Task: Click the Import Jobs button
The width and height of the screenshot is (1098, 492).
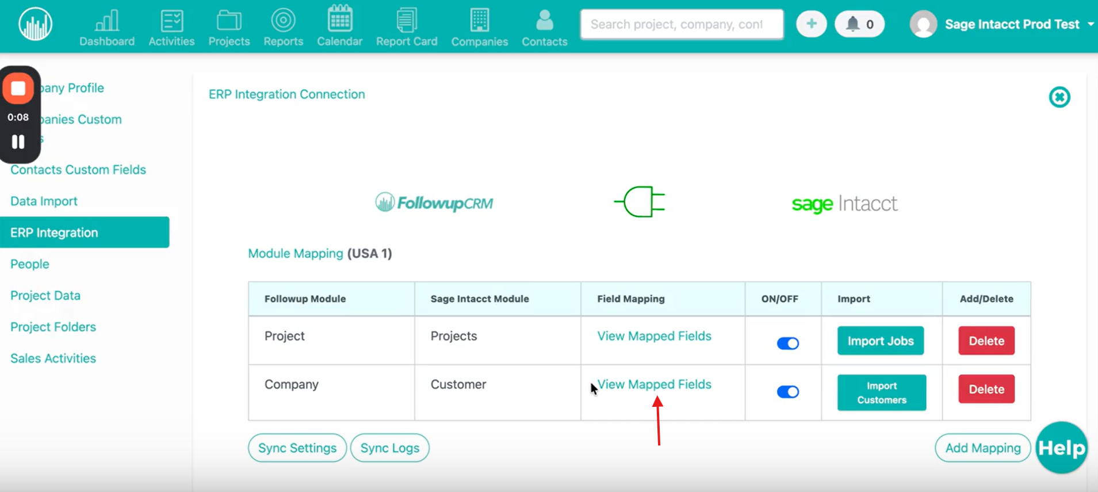Action: (x=880, y=341)
